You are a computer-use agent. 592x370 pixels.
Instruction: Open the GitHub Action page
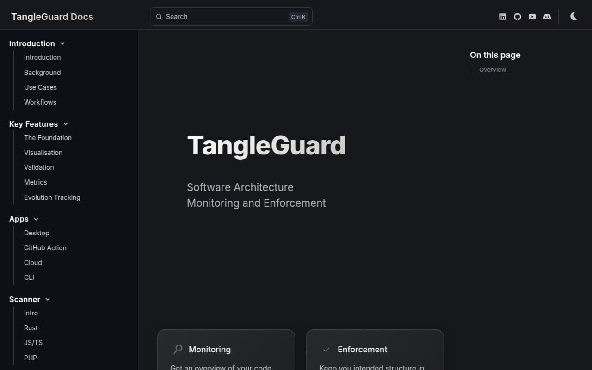click(45, 247)
